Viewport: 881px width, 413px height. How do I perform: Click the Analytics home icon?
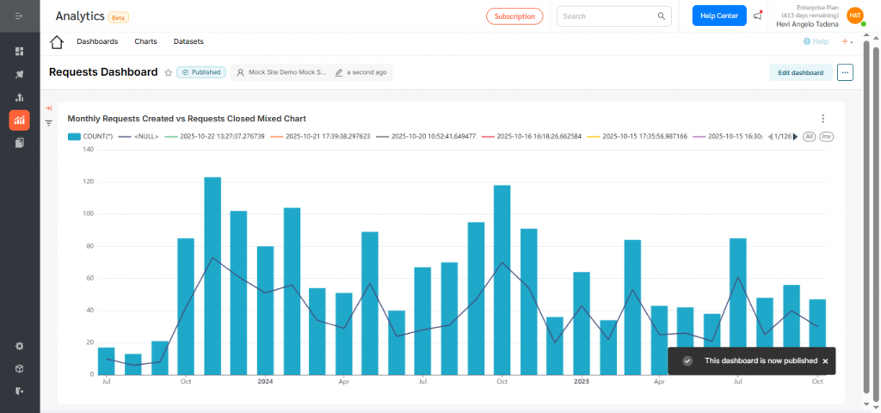point(57,42)
